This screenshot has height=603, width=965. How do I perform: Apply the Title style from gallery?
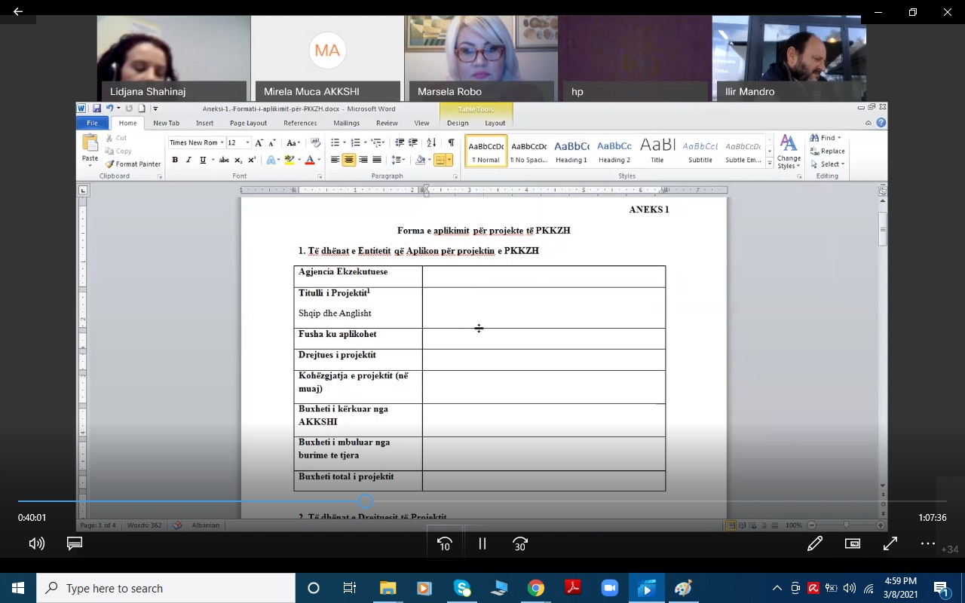(657, 150)
